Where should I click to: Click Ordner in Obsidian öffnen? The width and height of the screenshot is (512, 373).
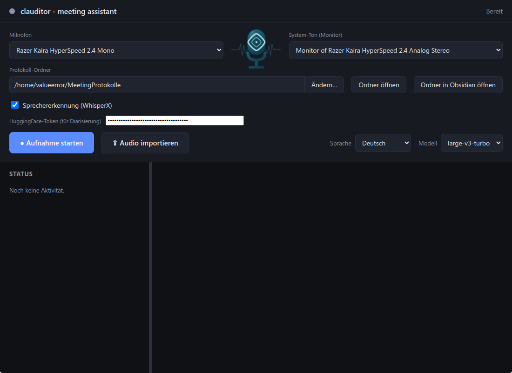458,85
